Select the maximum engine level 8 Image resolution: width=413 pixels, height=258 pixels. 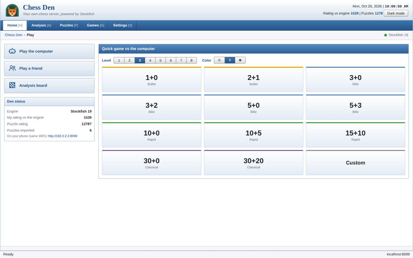click(191, 60)
